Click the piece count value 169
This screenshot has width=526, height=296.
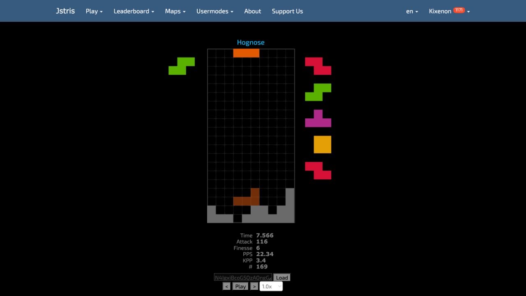262,266
